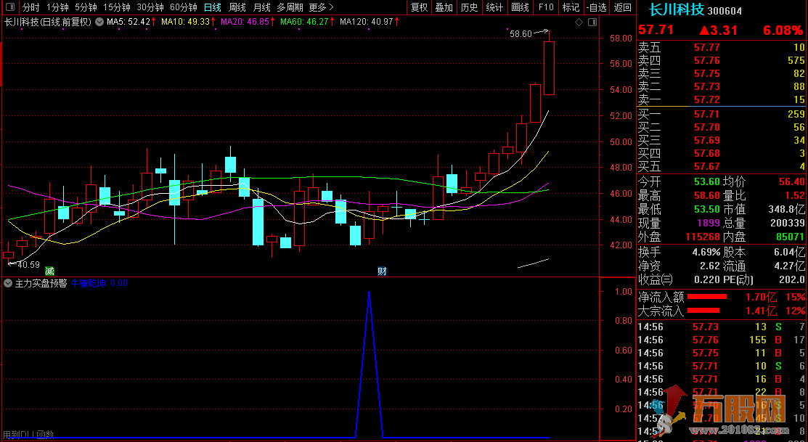
Task: Click the stock name 长川科技 header
Action: point(677,9)
